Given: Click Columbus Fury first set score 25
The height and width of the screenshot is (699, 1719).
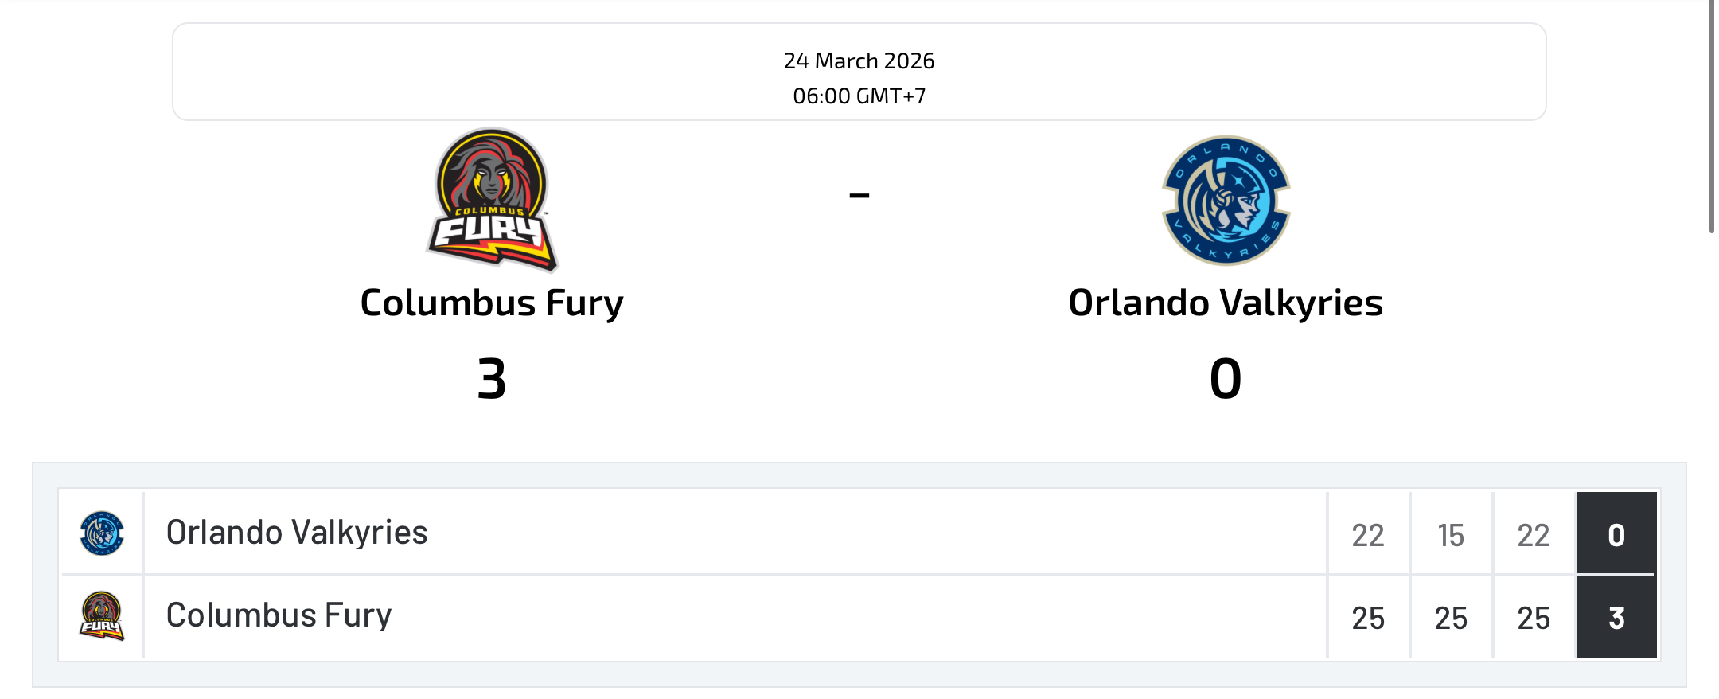Looking at the screenshot, I should 1368,618.
